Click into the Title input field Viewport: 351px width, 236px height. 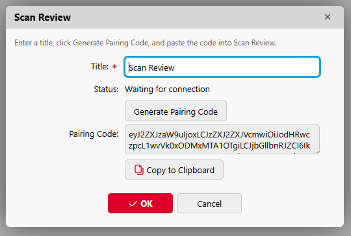tap(222, 67)
